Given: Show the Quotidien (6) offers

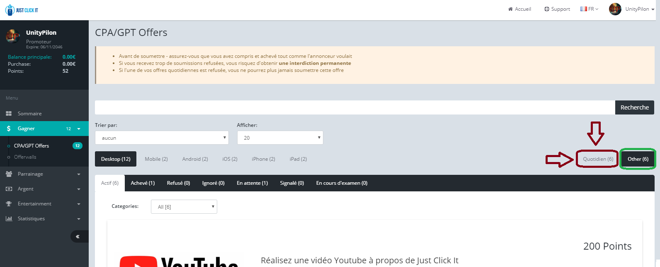Looking at the screenshot, I should (x=598, y=159).
